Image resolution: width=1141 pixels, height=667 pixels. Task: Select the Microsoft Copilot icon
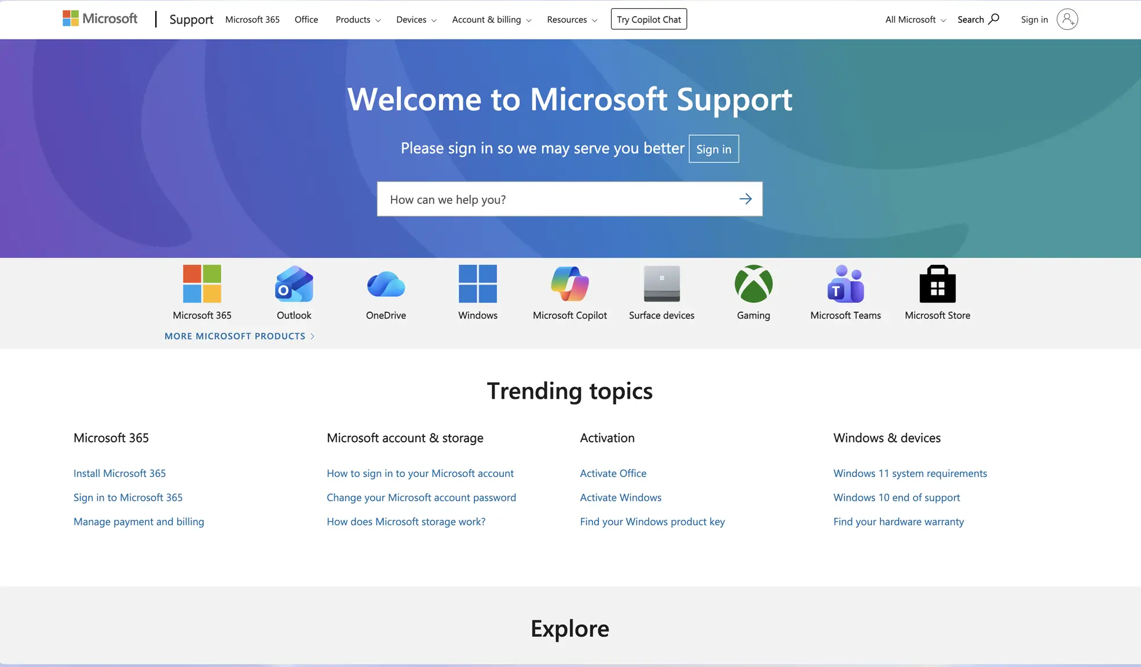click(569, 284)
